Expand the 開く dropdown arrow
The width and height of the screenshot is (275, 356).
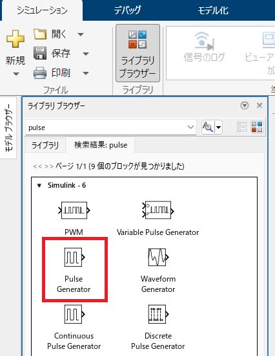point(81,34)
